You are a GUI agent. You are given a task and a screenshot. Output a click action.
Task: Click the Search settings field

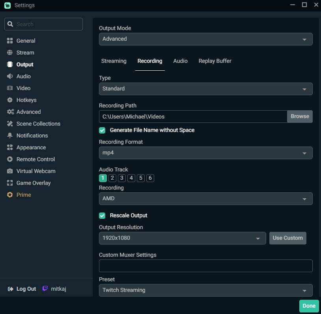(47, 24)
